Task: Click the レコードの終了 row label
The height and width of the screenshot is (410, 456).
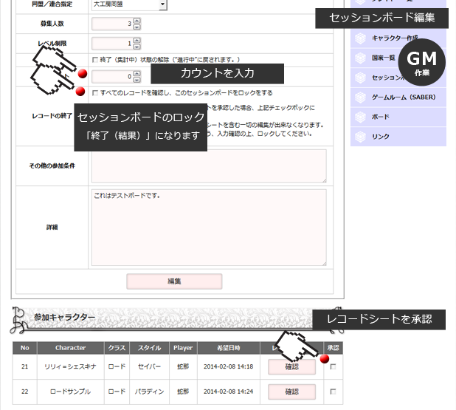Action: [x=52, y=116]
